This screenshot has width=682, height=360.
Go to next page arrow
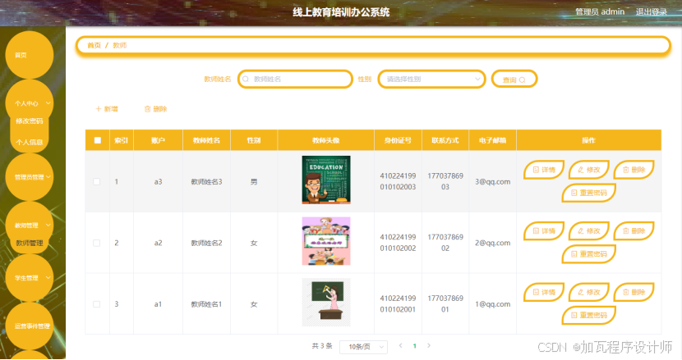click(x=429, y=346)
